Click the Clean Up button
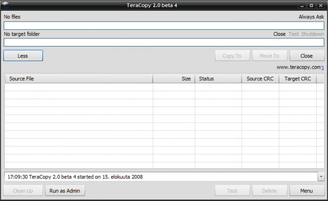 23,191
